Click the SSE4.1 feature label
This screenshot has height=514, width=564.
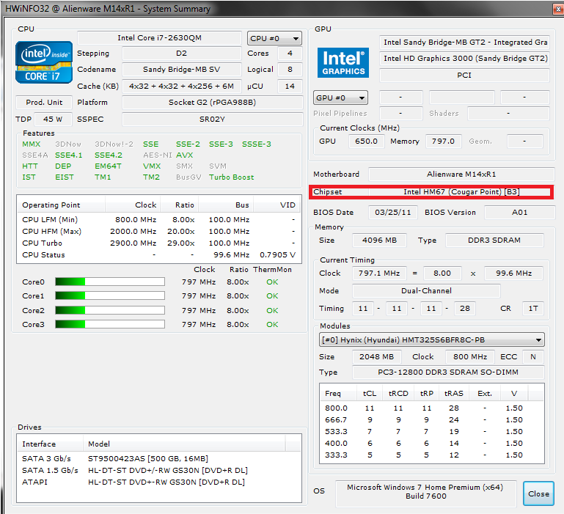(x=69, y=155)
